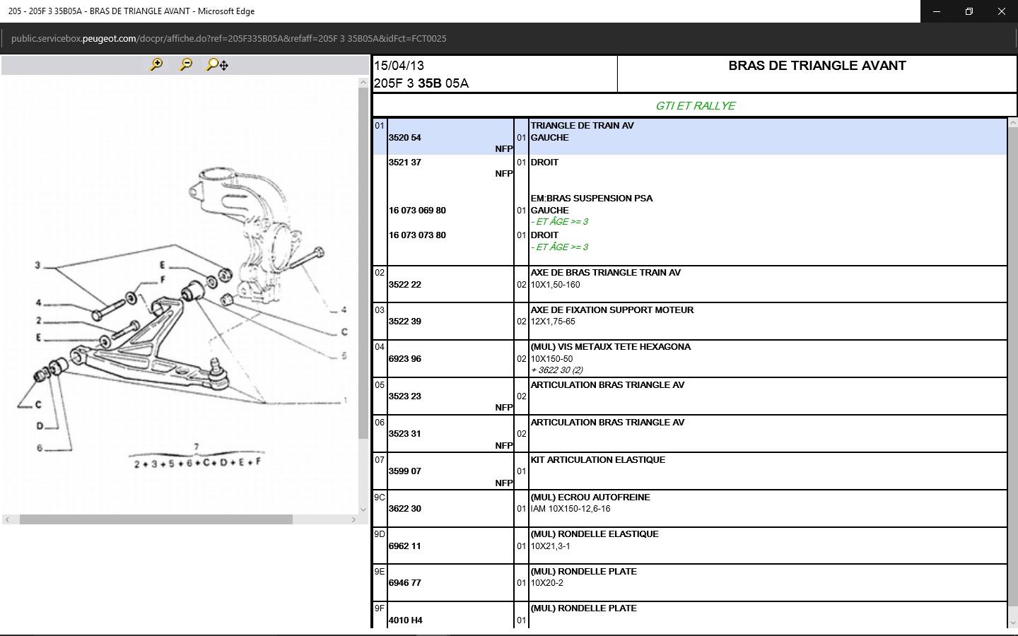Select part number 3522 22
Viewport: 1018px width, 636px height.
tap(405, 285)
